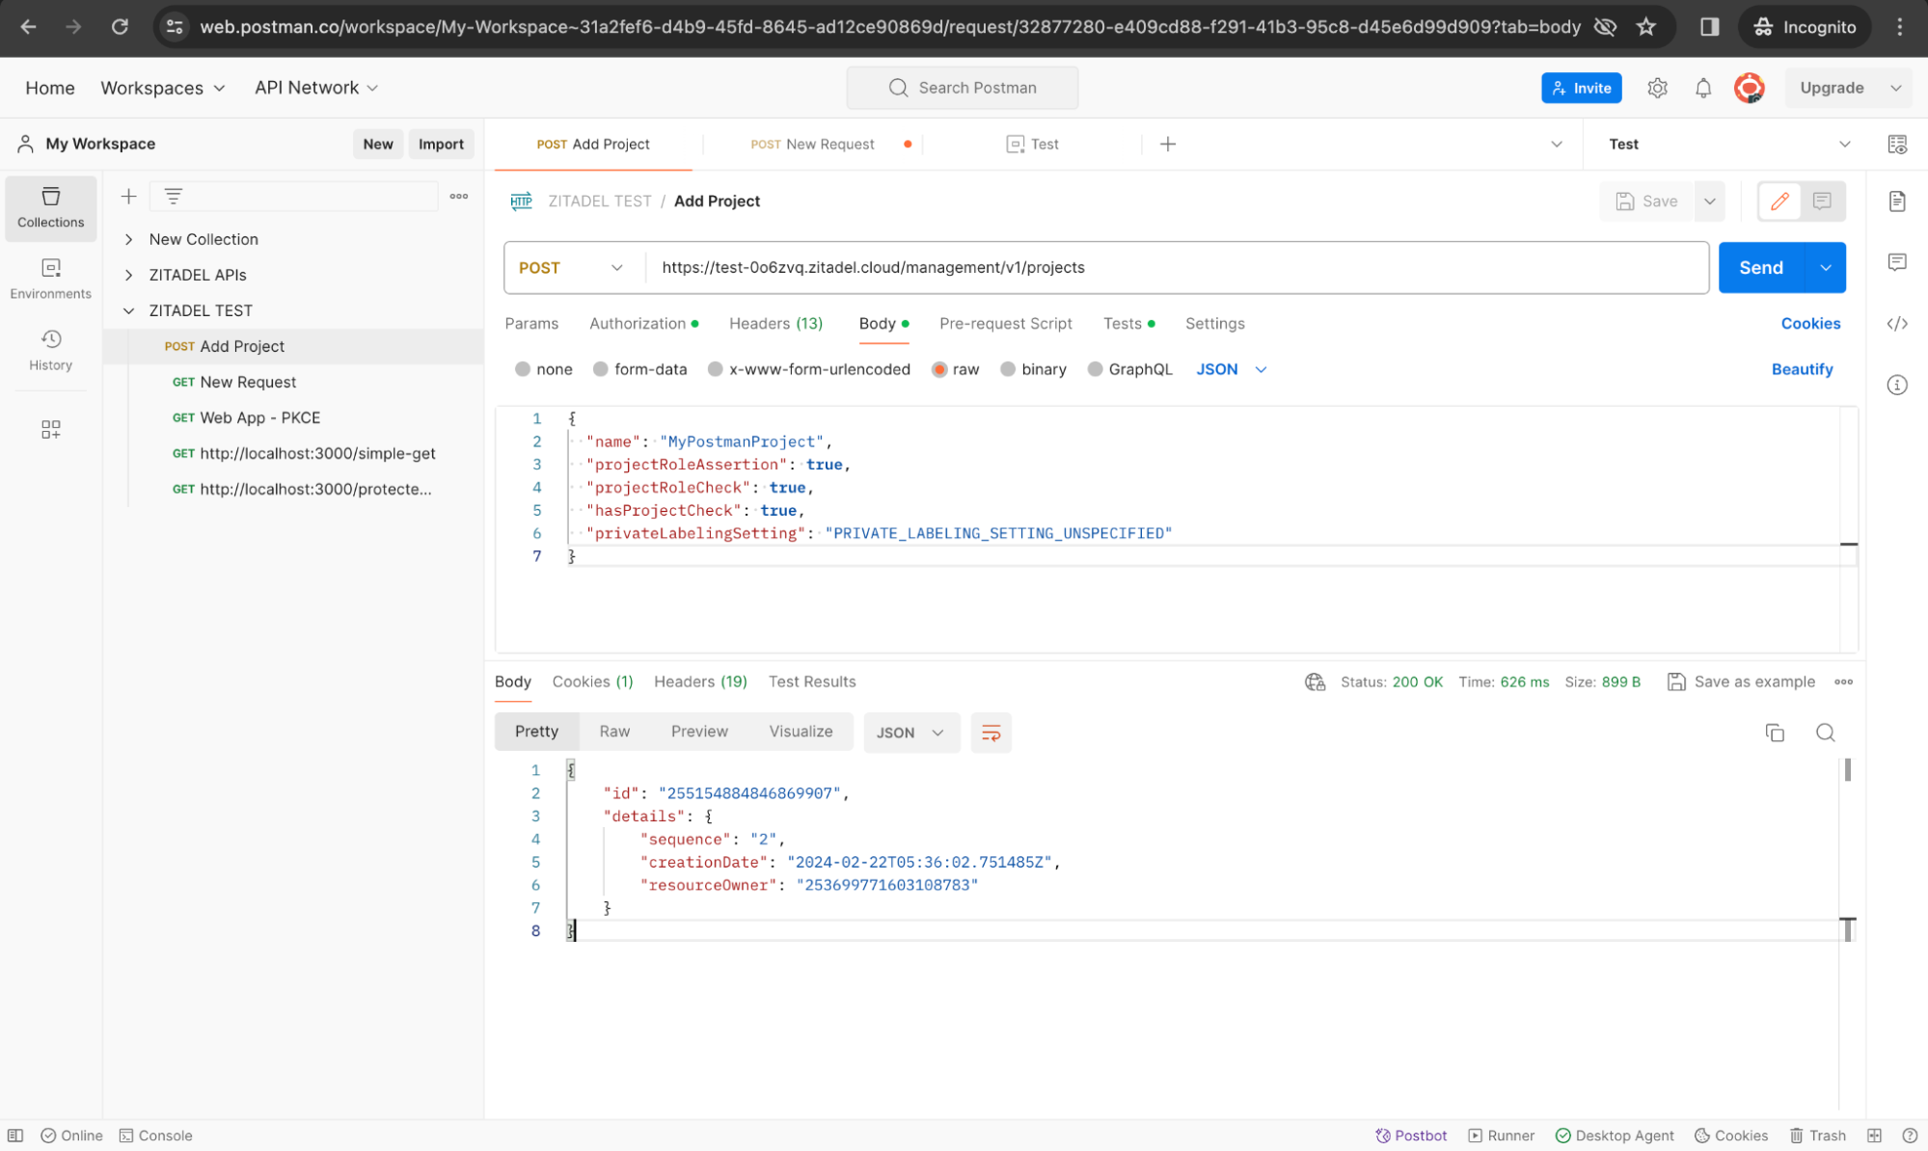This screenshot has width=1928, height=1151.
Task: Open the notifications bell icon
Action: point(1703,88)
